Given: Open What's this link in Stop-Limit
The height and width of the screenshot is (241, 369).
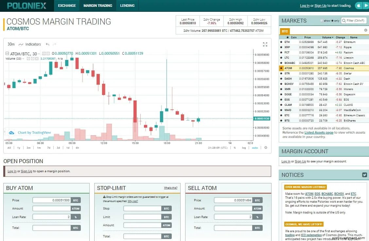Looking at the screenshot, I should [x=171, y=188].
